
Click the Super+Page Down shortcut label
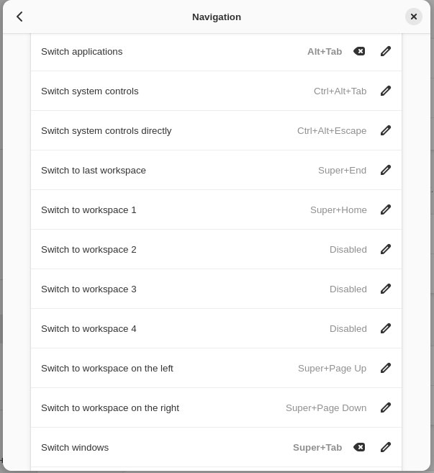click(326, 407)
